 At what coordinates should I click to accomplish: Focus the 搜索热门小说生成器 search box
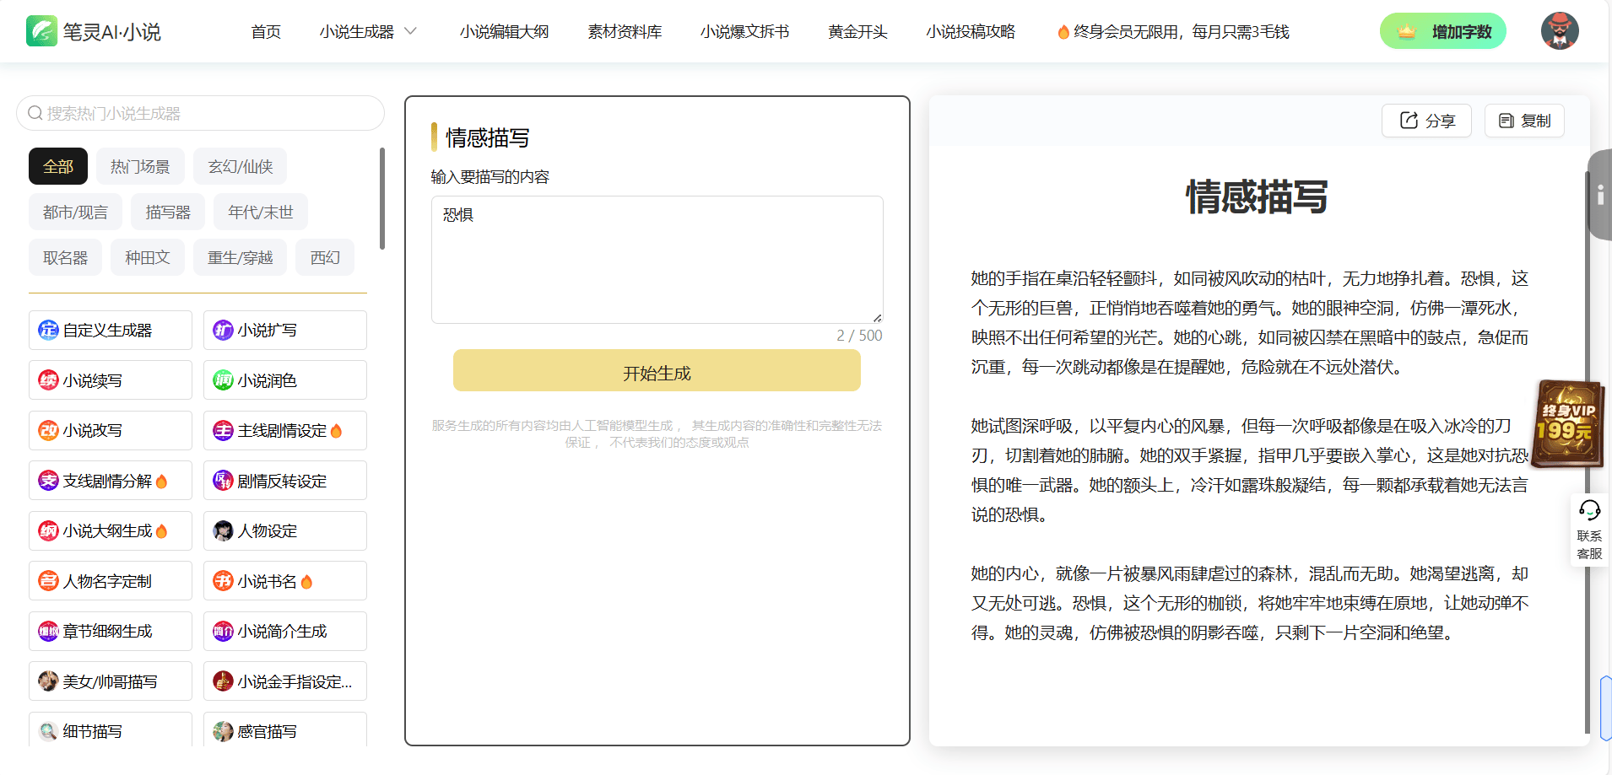tap(200, 113)
